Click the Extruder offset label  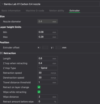[11, 48]
